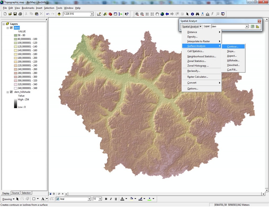
Task: Click the Full Extent globe icon
Action: 162,14
